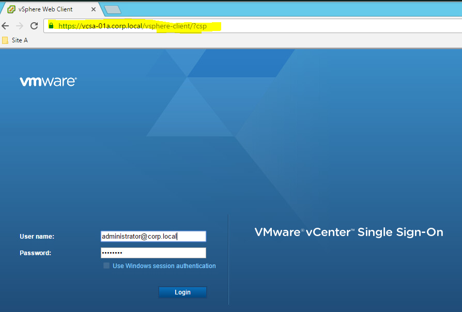Image resolution: width=462 pixels, height=312 pixels.
Task: Click the Login button
Action: pos(182,292)
